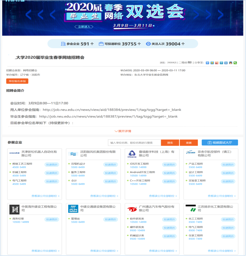Open the 视频面试大厅 video interview hall

pyautogui.click(x=219, y=143)
